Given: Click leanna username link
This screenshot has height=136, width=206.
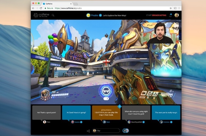Looking at the screenshot, I should [77, 122].
